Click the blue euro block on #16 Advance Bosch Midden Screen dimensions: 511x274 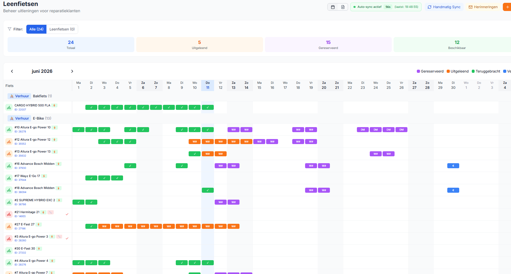coord(453,166)
